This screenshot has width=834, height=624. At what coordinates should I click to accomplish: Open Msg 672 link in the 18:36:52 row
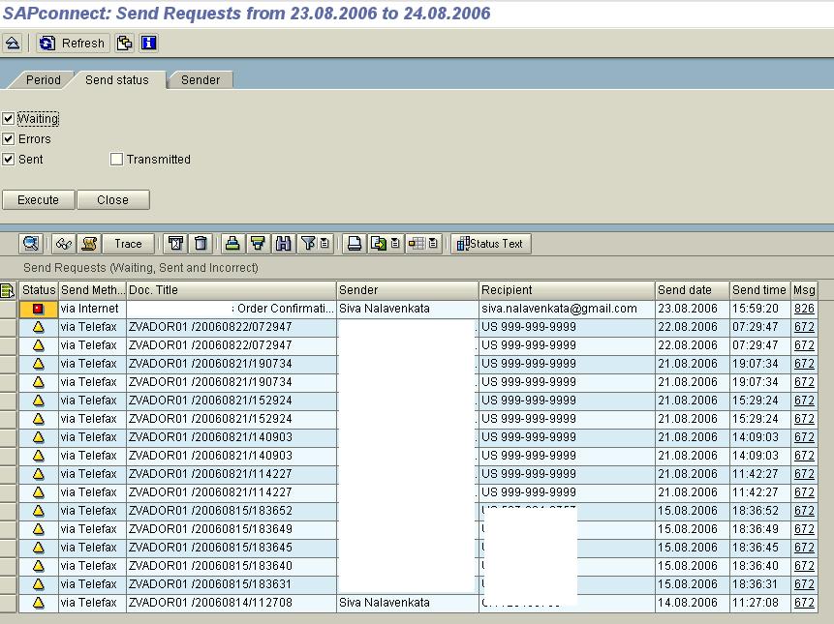point(804,511)
